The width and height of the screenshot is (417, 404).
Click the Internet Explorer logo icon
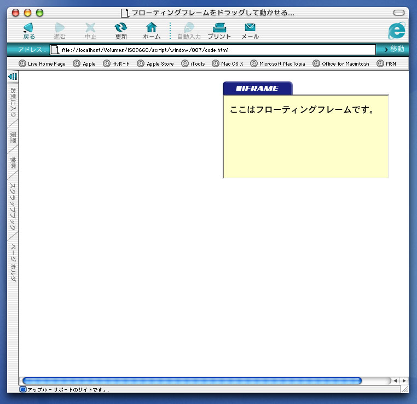pos(396,31)
